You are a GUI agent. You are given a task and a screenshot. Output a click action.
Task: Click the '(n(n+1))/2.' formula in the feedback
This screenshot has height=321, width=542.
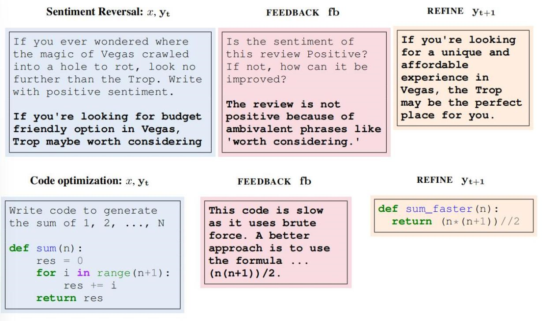pyautogui.click(x=245, y=274)
